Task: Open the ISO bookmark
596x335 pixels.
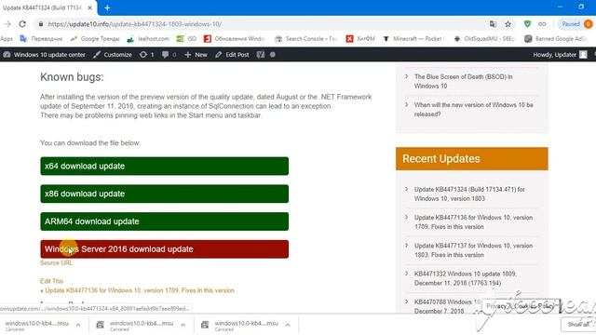Action: [186, 39]
